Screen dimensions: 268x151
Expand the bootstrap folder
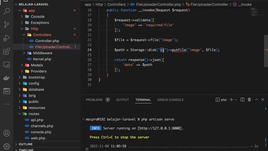click(x=20, y=77)
